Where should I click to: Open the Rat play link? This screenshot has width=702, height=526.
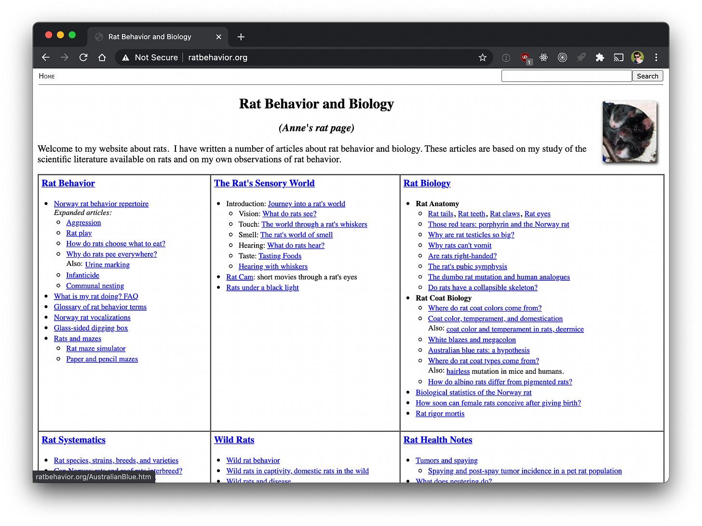pyautogui.click(x=79, y=233)
